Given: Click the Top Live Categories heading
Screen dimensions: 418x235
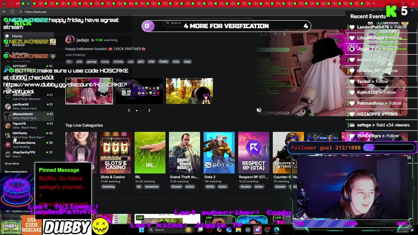Looking at the screenshot, I should (x=84, y=125).
